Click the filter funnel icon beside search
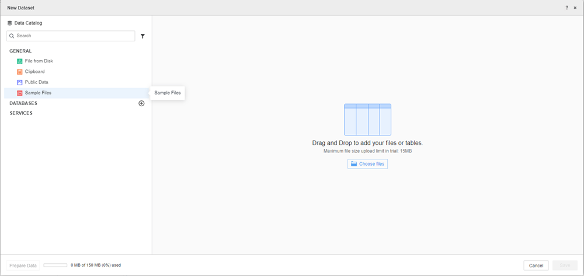The width and height of the screenshot is (584, 276). point(142,36)
